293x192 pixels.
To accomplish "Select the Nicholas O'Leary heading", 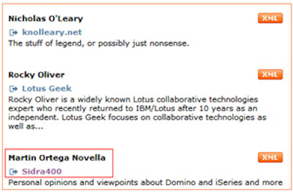I will pyautogui.click(x=46, y=18).
